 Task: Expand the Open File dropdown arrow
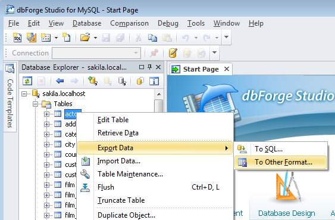95,38
